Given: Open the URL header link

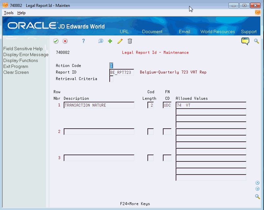Looking at the screenshot, I should [x=124, y=31].
